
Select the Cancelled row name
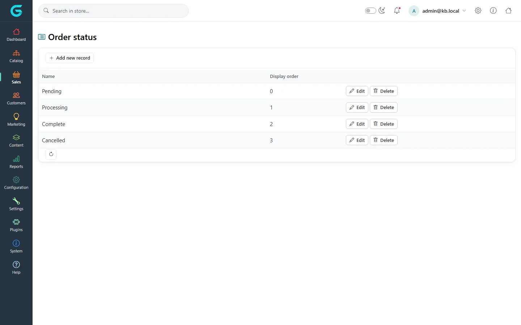click(x=54, y=140)
